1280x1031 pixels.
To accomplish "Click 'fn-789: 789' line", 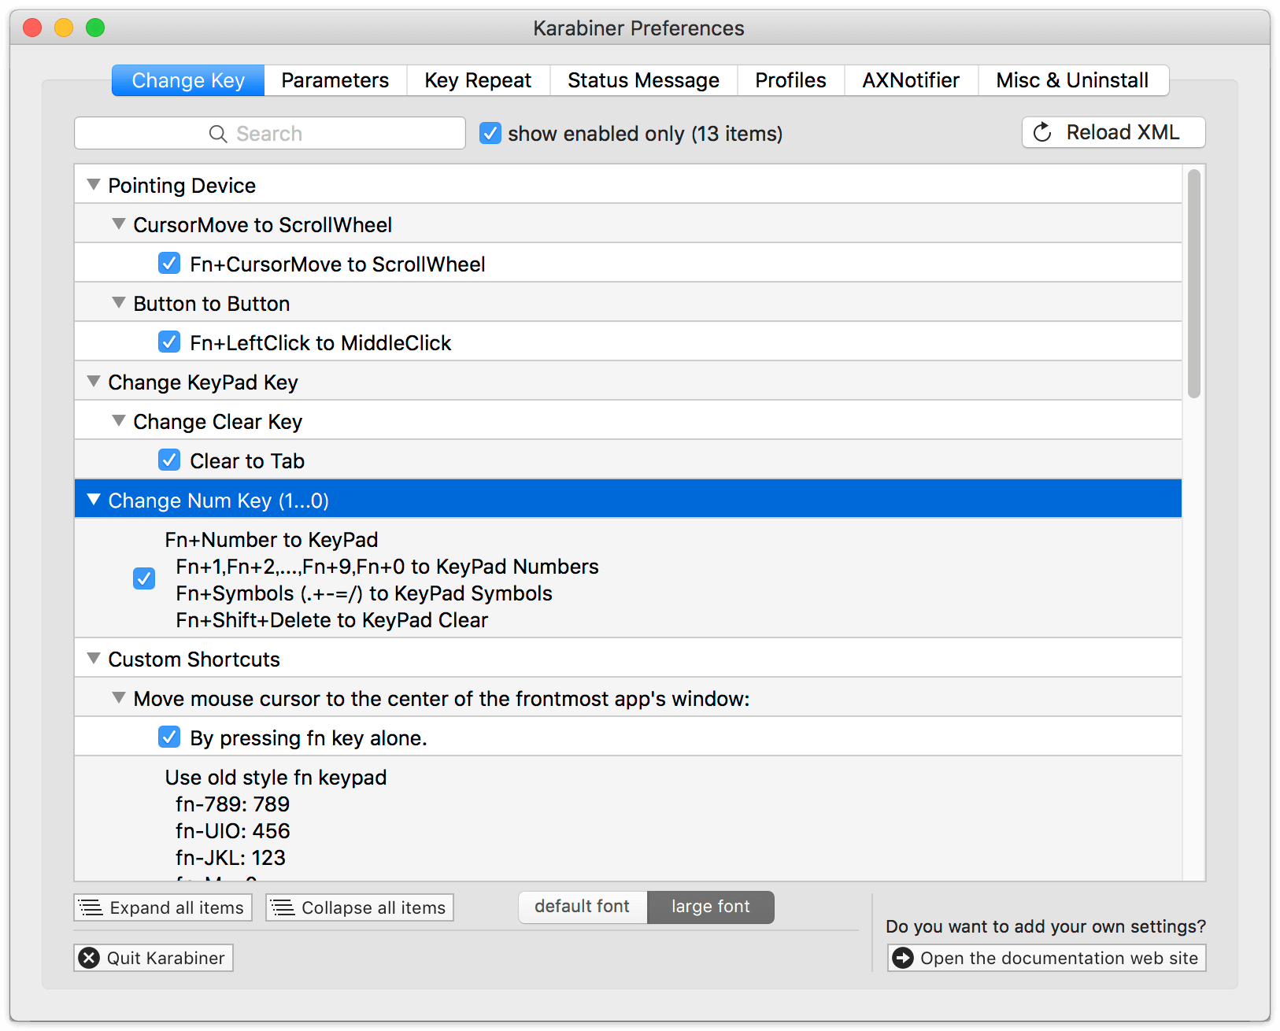I will tap(233, 804).
